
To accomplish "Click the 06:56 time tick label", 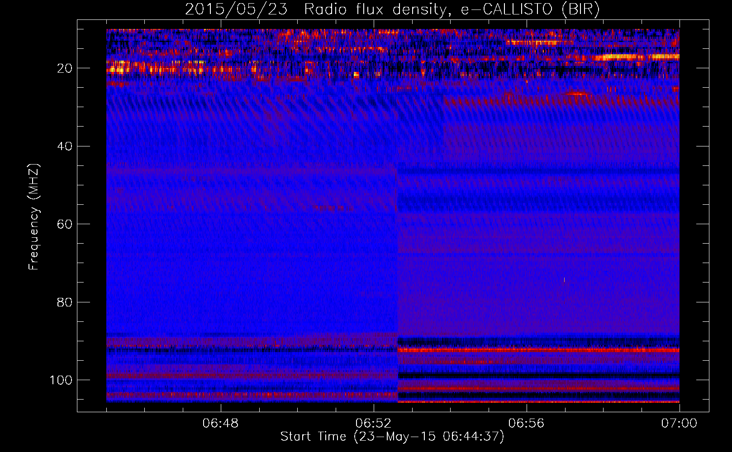I will tap(526, 424).
